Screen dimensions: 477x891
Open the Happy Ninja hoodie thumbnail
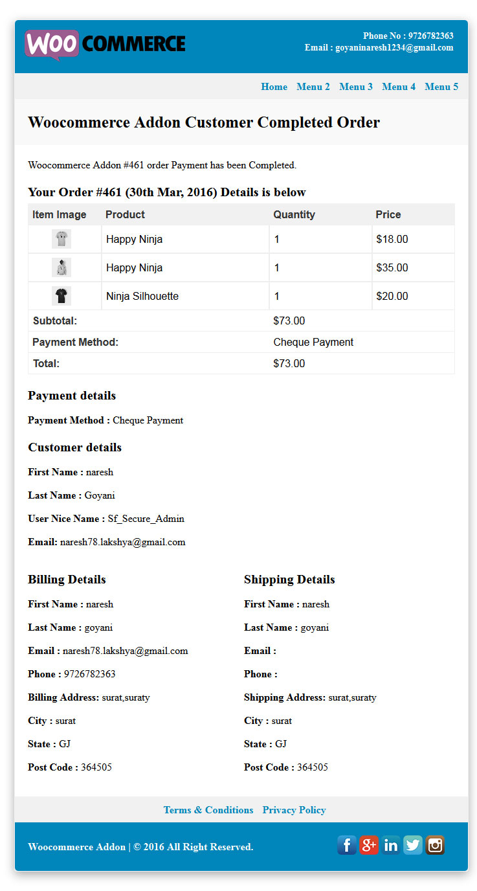click(61, 267)
